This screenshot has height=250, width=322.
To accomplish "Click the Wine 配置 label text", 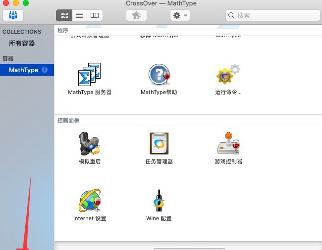I will (x=159, y=218).
